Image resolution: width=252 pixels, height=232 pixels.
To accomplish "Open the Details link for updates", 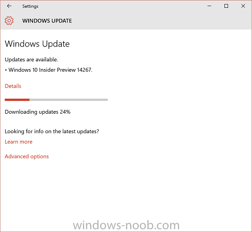I will [x=13, y=86].
